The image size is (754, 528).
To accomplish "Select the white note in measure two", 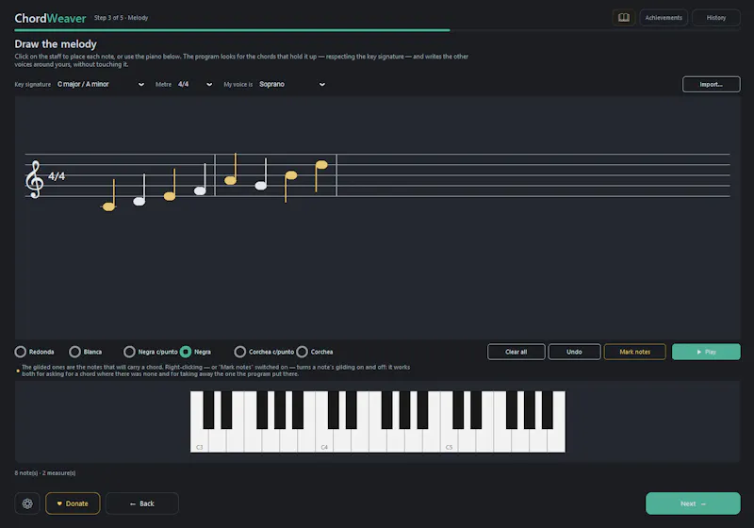I will [x=261, y=186].
